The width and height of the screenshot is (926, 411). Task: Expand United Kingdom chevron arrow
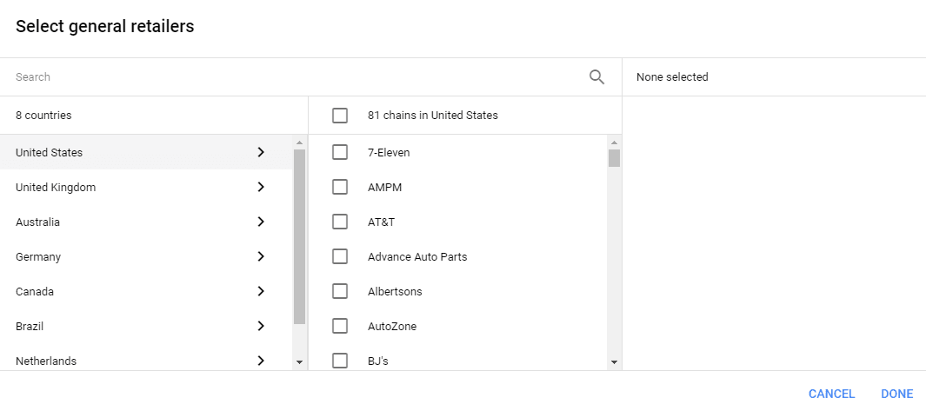coord(261,187)
